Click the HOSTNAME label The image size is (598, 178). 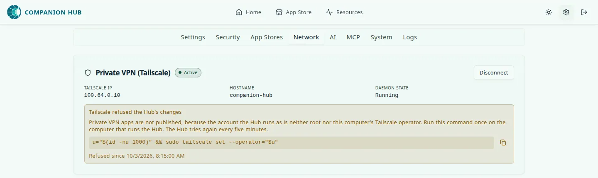tap(242, 88)
